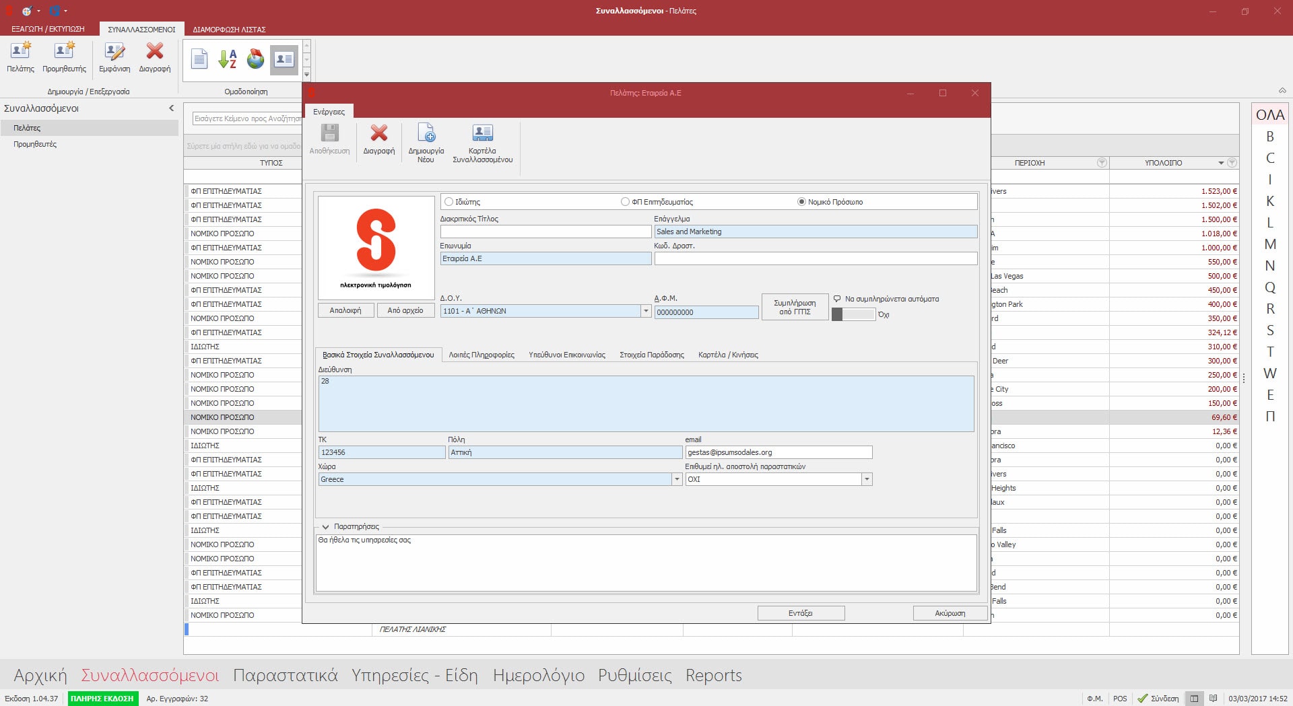Click the Προμηθευτής new supplier icon
This screenshot has width=1293, height=706.
click(64, 51)
